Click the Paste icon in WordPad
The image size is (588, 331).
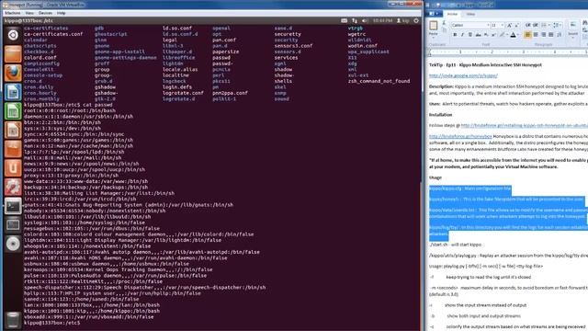coord(433,26)
